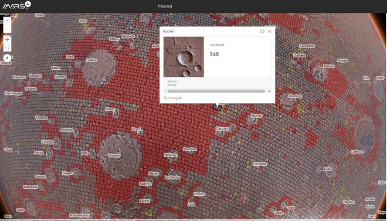Click the Christina label on map
The image size is (387, 221).
coord(260,164)
